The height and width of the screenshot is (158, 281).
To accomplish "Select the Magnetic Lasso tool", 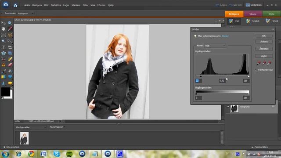I will point(10,35).
